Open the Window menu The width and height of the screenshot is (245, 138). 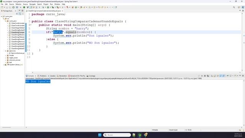(x=57, y=4)
